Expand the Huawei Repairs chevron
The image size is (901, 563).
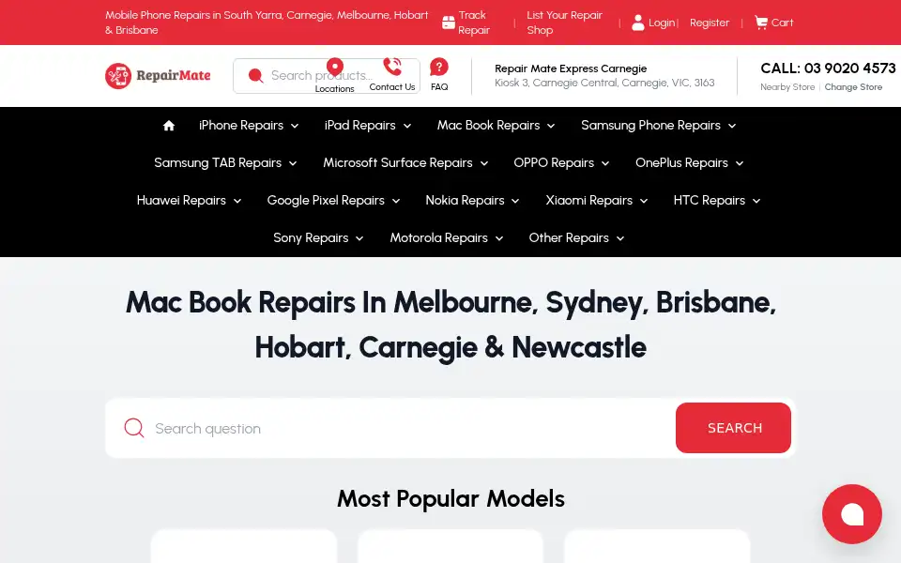tap(237, 201)
